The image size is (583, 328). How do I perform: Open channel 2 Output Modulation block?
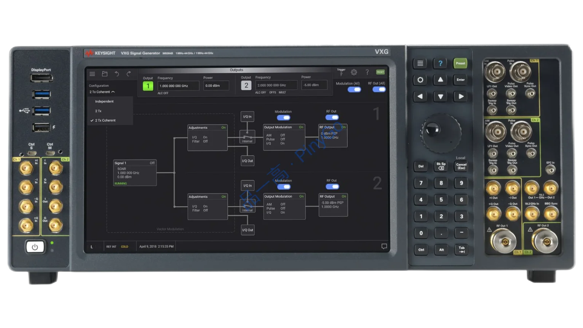point(284,206)
